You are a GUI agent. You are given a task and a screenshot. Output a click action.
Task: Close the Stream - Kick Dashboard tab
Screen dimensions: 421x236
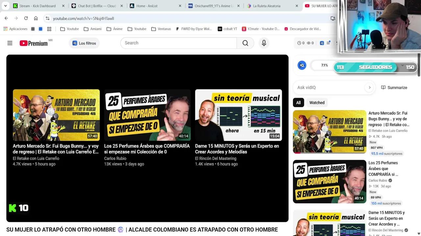pos(63,6)
